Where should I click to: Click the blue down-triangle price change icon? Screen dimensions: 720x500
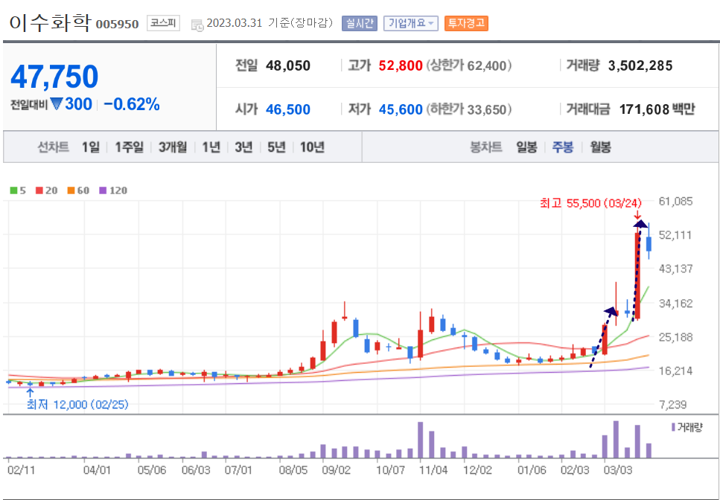click(56, 104)
